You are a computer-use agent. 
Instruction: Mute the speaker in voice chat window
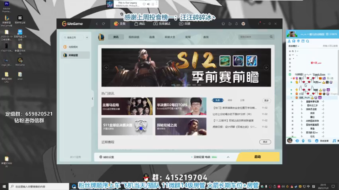297,141
